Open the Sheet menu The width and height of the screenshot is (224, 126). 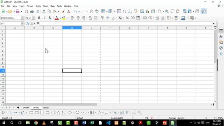(x=45, y=6)
